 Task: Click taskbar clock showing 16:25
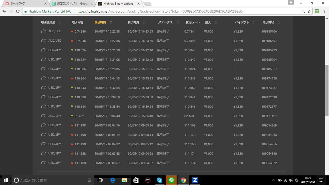308,180
